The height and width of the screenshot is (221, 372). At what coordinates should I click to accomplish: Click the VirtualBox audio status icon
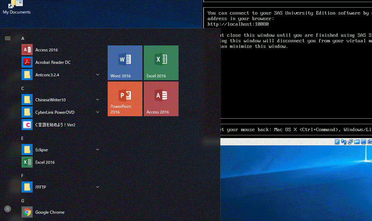[x=344, y=142]
